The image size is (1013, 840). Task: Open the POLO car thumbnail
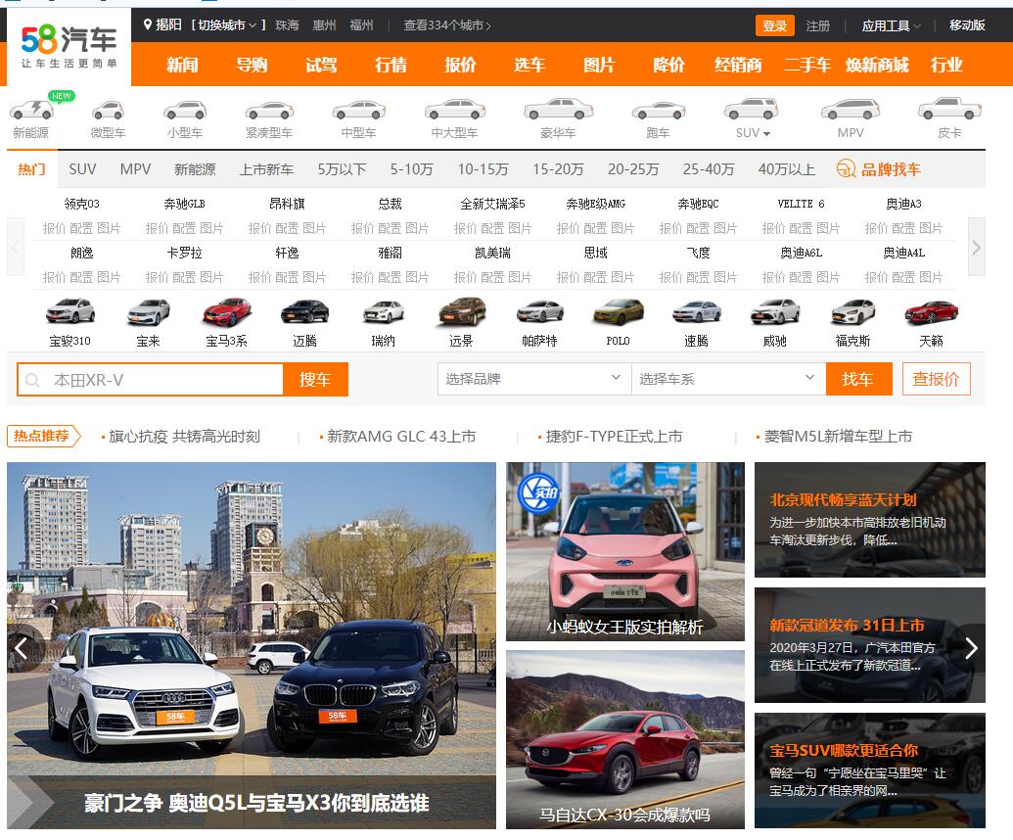(619, 312)
